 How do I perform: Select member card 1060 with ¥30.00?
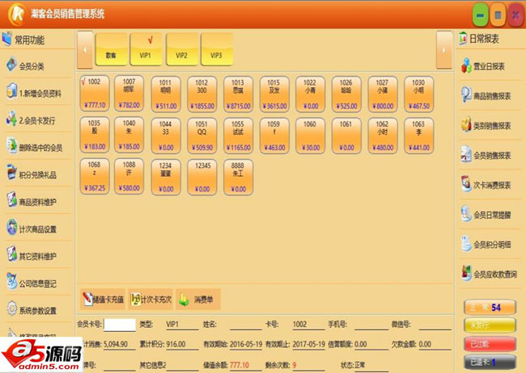(310, 136)
